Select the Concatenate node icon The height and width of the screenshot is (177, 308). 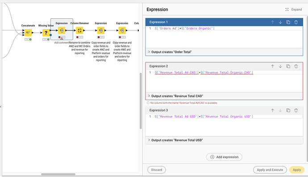coord(28,33)
